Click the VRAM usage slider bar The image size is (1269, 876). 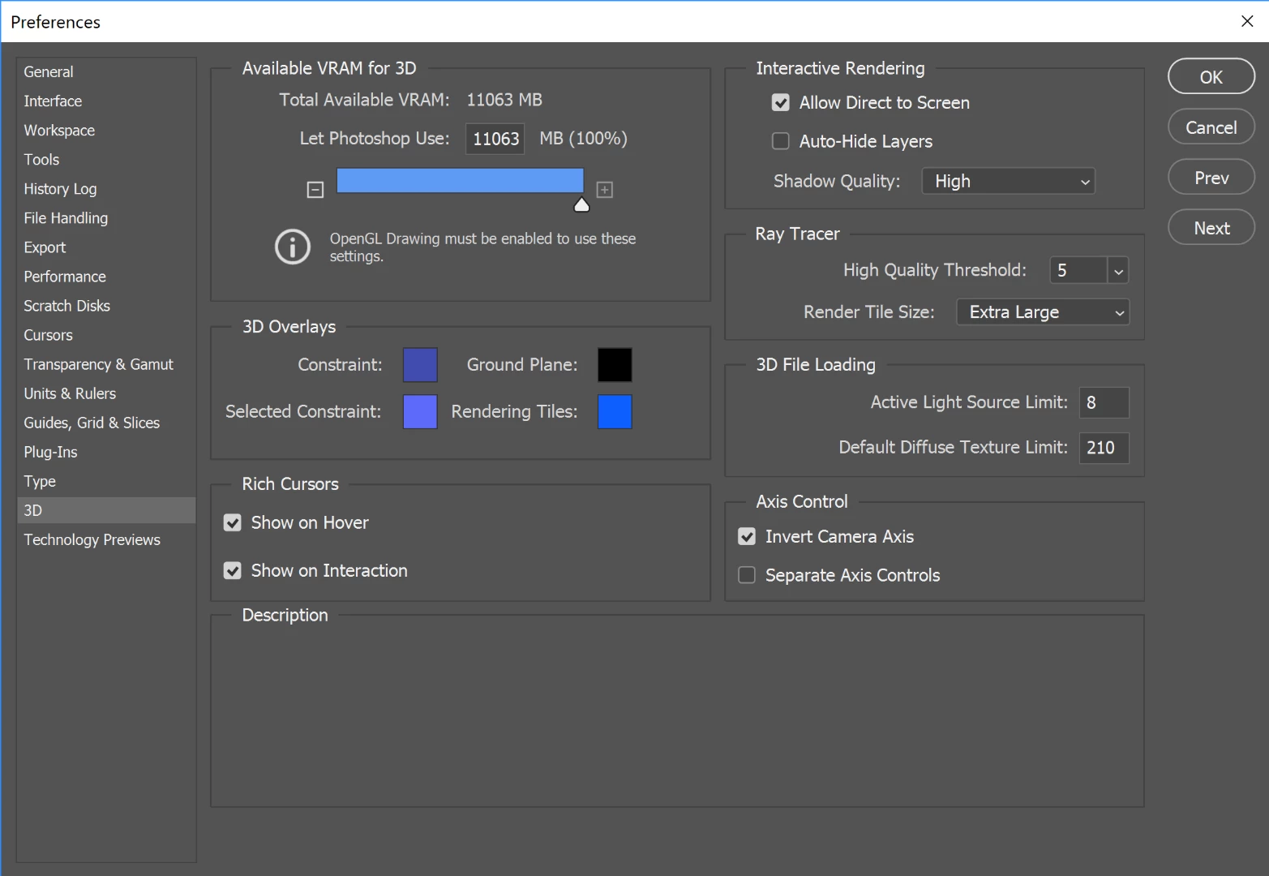click(x=460, y=181)
